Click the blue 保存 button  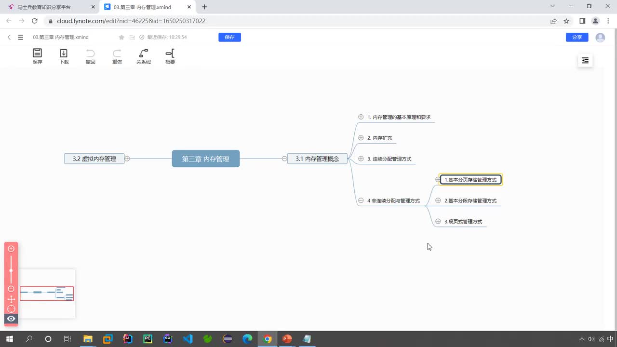pos(229,37)
